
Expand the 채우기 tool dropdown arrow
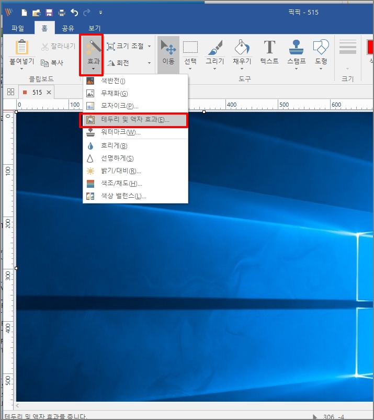tap(242, 69)
